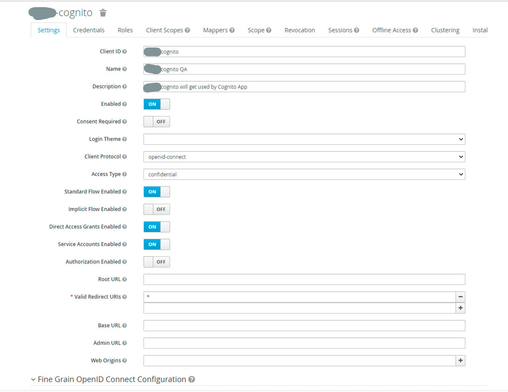
Task: Collapse the Fine Grain OpenID Connect Configuration section
Action: [x=33, y=379]
